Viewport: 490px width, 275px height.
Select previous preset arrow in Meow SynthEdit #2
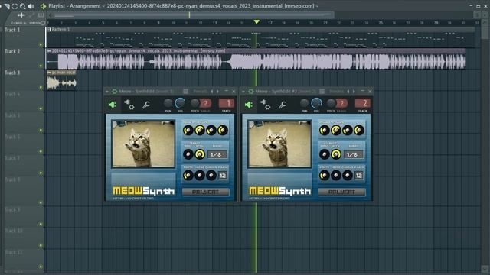(348, 92)
